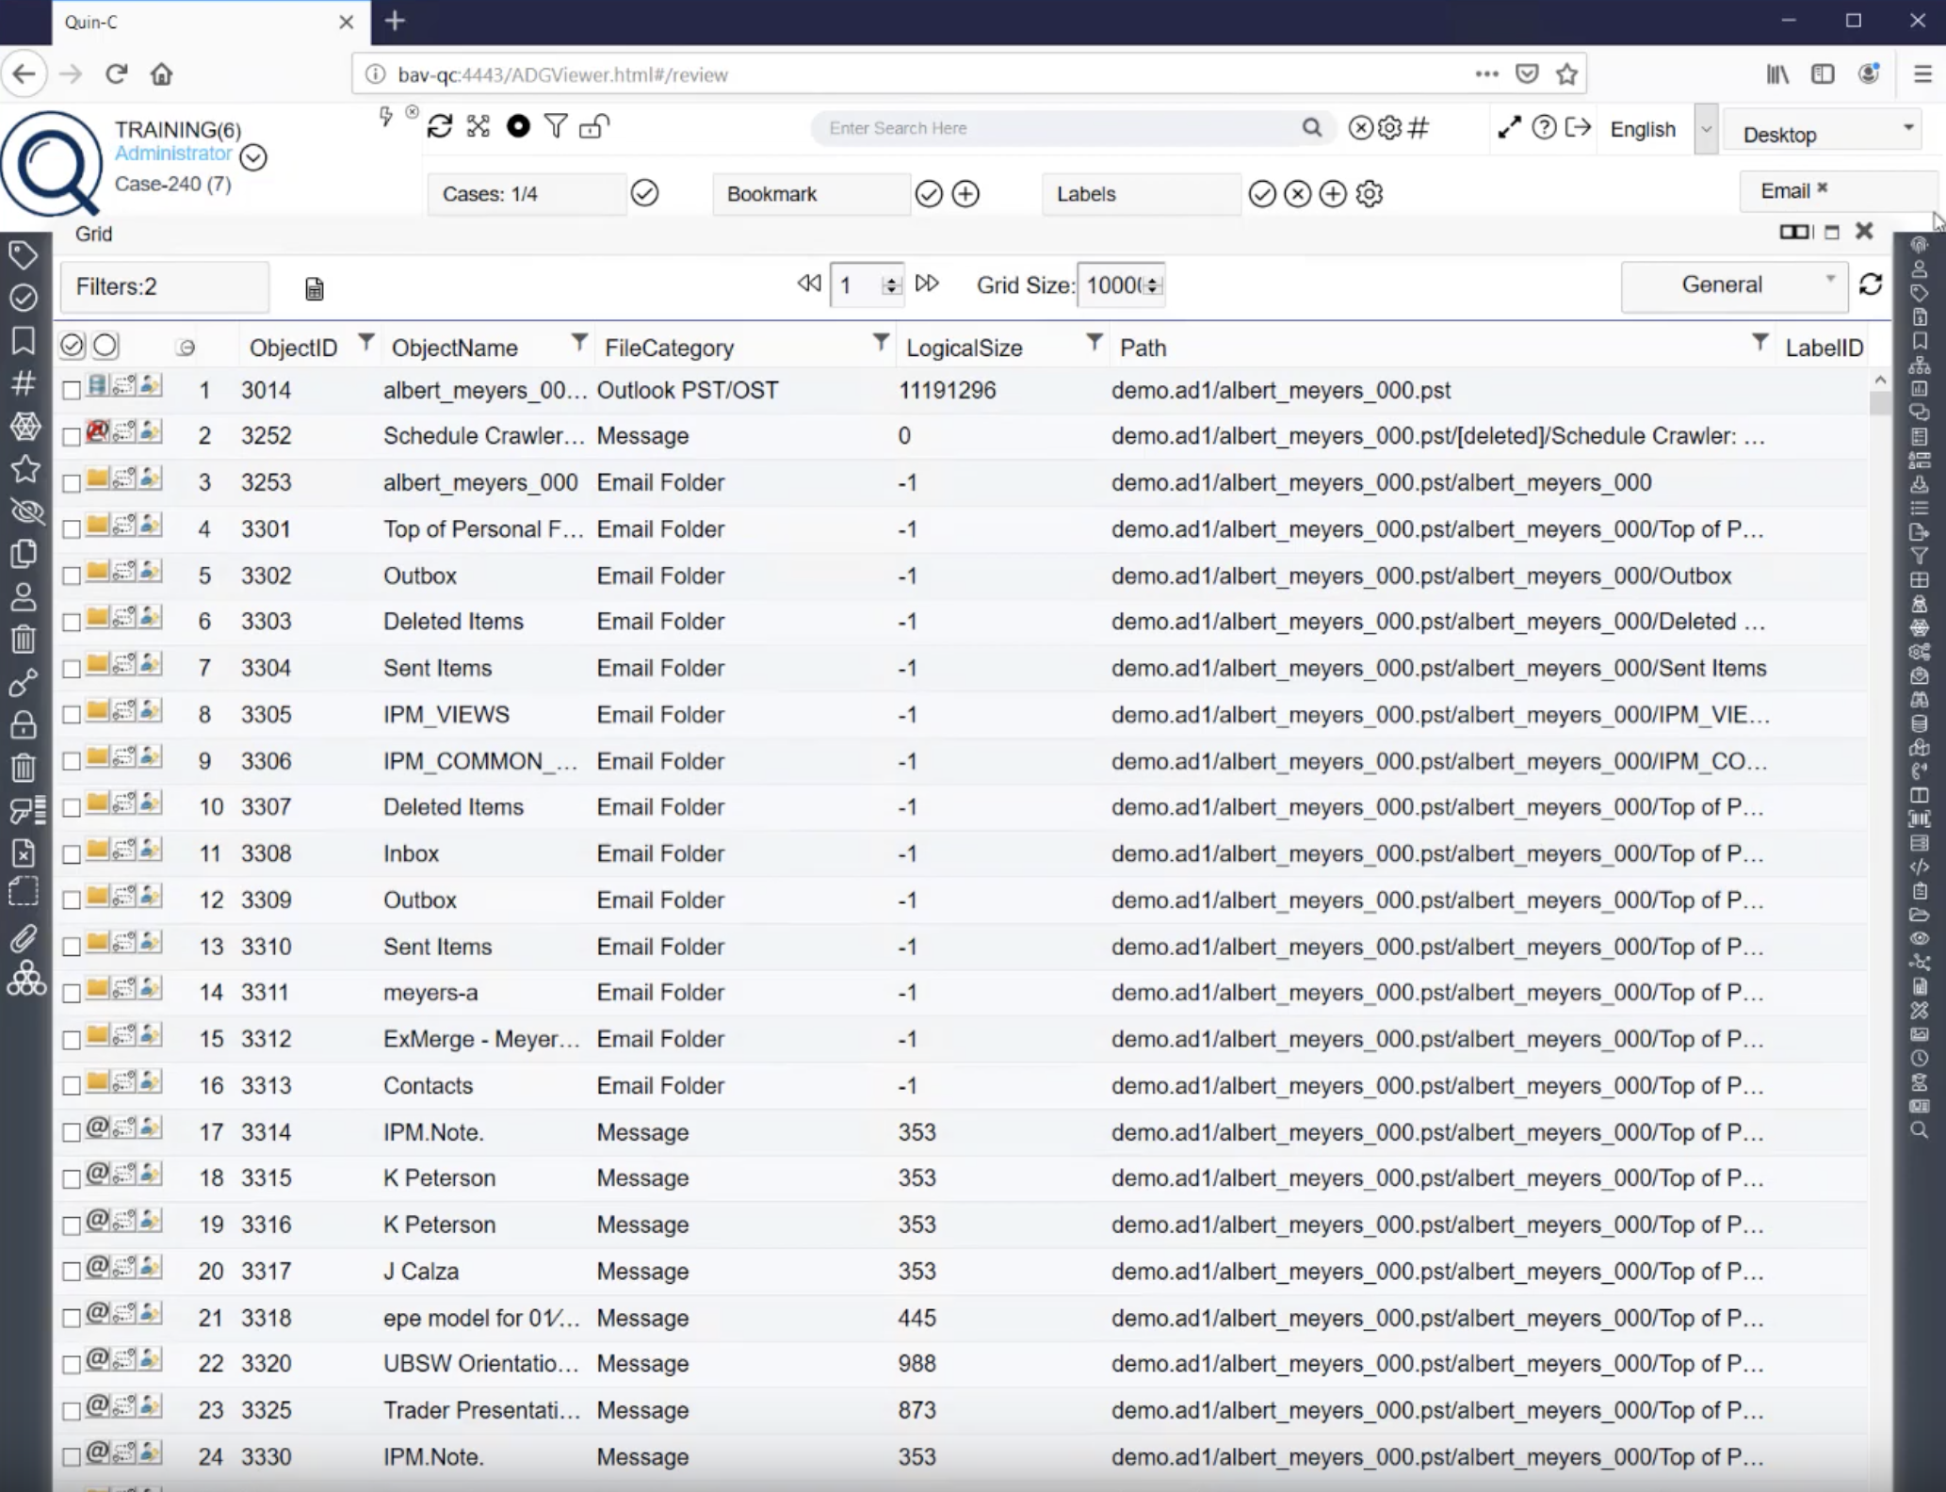Open the Firefox hamburger menu
The width and height of the screenshot is (1946, 1492).
[x=1922, y=74]
